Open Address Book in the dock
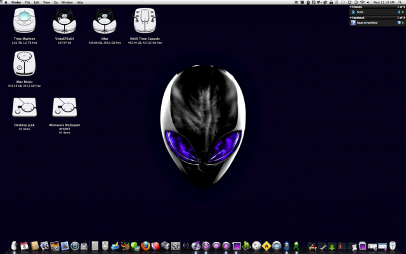Image resolution: width=406 pixels, height=254 pixels. 34,246
